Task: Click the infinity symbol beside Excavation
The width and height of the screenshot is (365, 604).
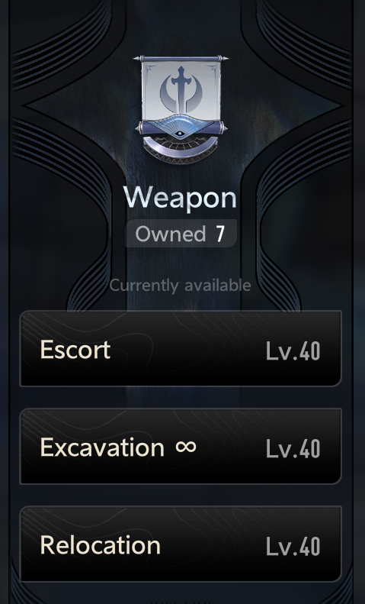Action: (186, 447)
